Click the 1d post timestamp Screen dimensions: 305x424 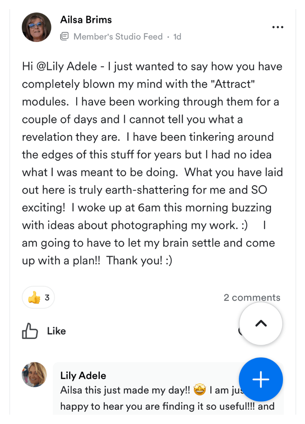pos(177,37)
